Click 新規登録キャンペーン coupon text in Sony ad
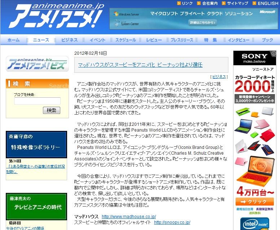The height and width of the screenshot is (230, 280). click(x=255, y=99)
